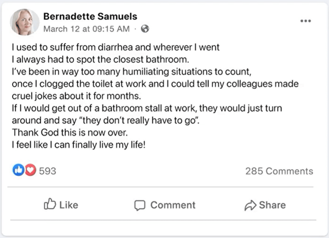Screen dimensions: 329x238
Task: Click the March 12 at 09:15 AM timestamp
Action: click(87, 29)
